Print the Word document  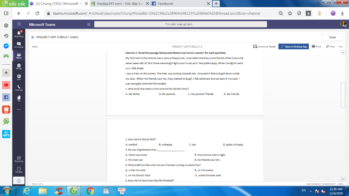tap(316, 46)
